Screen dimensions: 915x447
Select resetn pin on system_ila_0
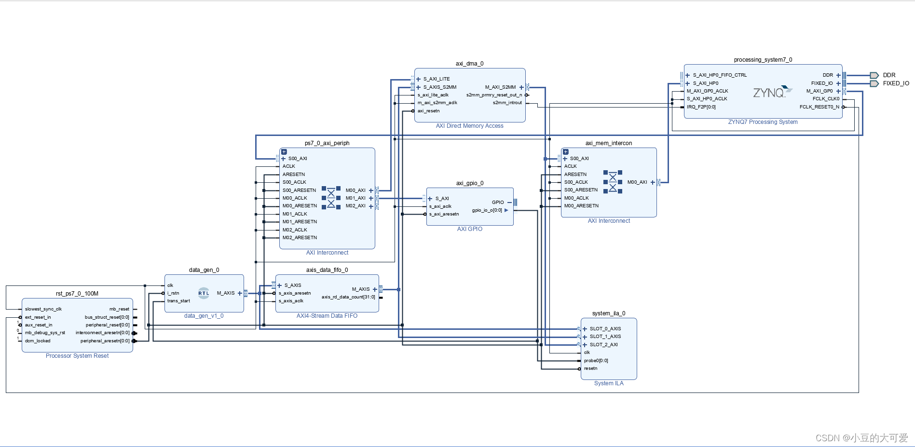coord(590,368)
